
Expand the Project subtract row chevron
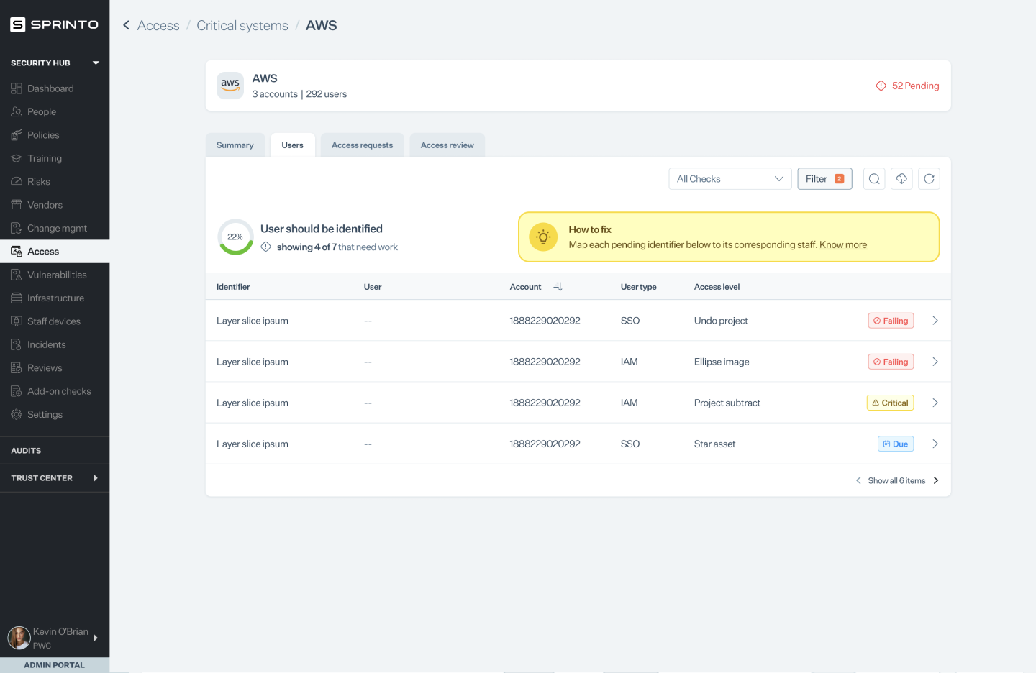(935, 403)
